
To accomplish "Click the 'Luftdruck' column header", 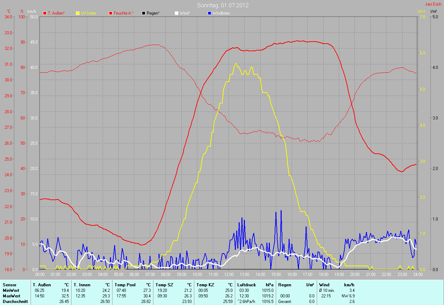I will point(247,285).
